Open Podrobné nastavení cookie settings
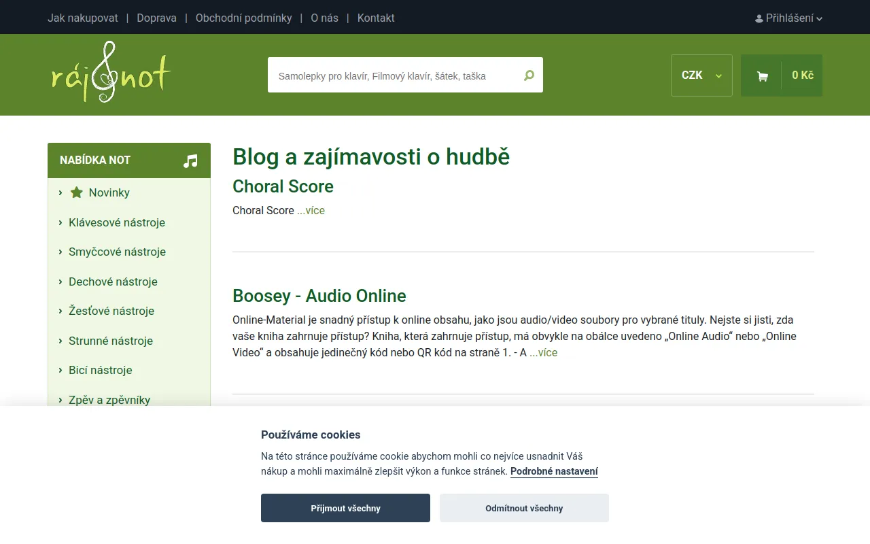The image size is (870, 544). [554, 471]
